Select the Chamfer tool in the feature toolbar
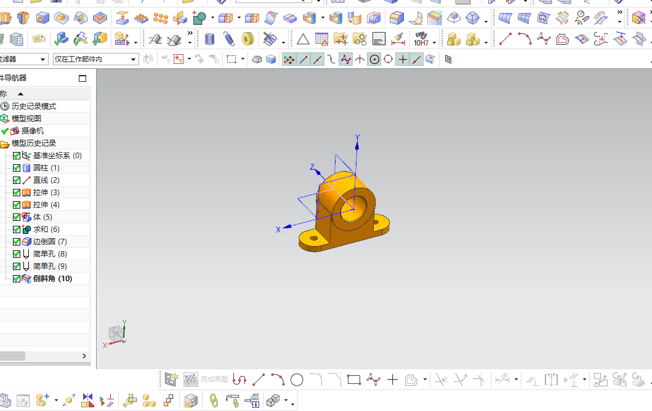 (x=435, y=18)
